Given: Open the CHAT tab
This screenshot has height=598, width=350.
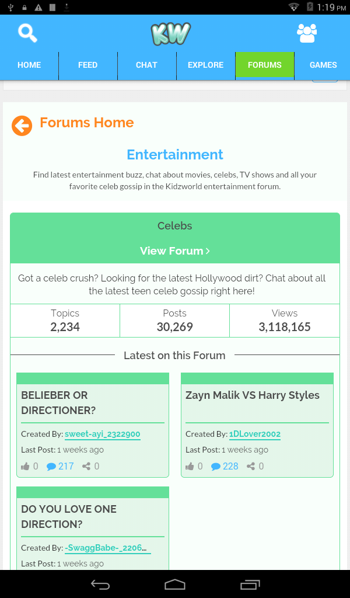Looking at the screenshot, I should coord(146,65).
